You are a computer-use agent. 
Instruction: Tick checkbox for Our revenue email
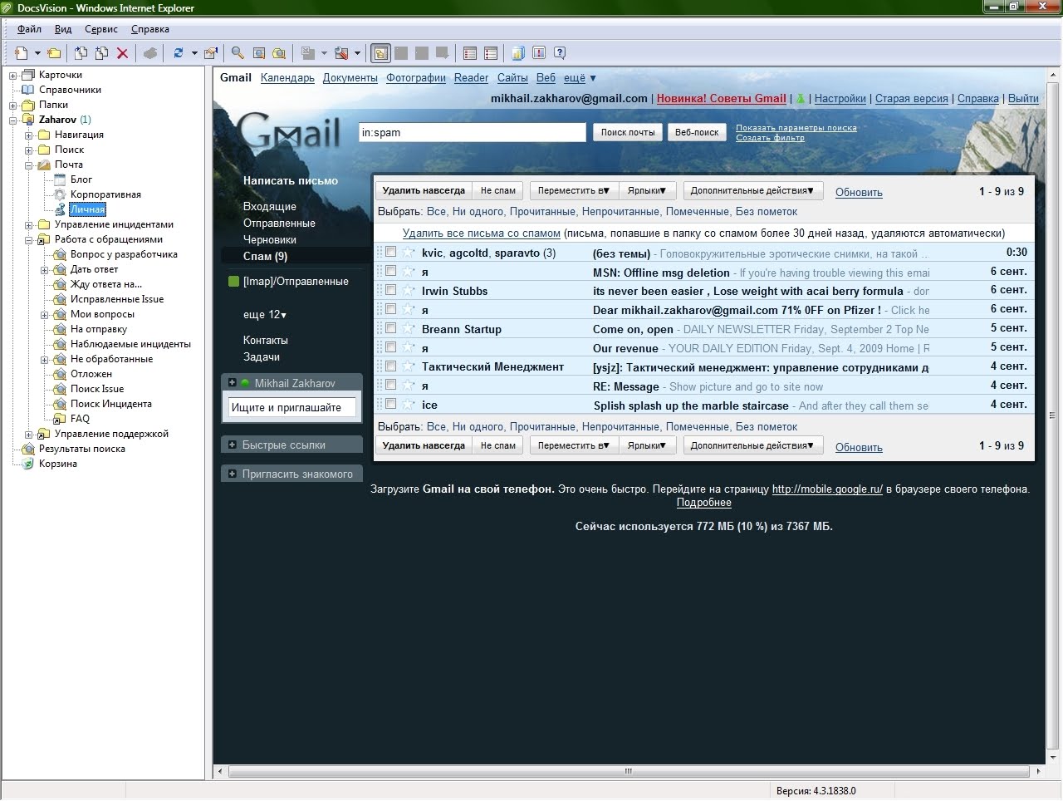pos(390,347)
